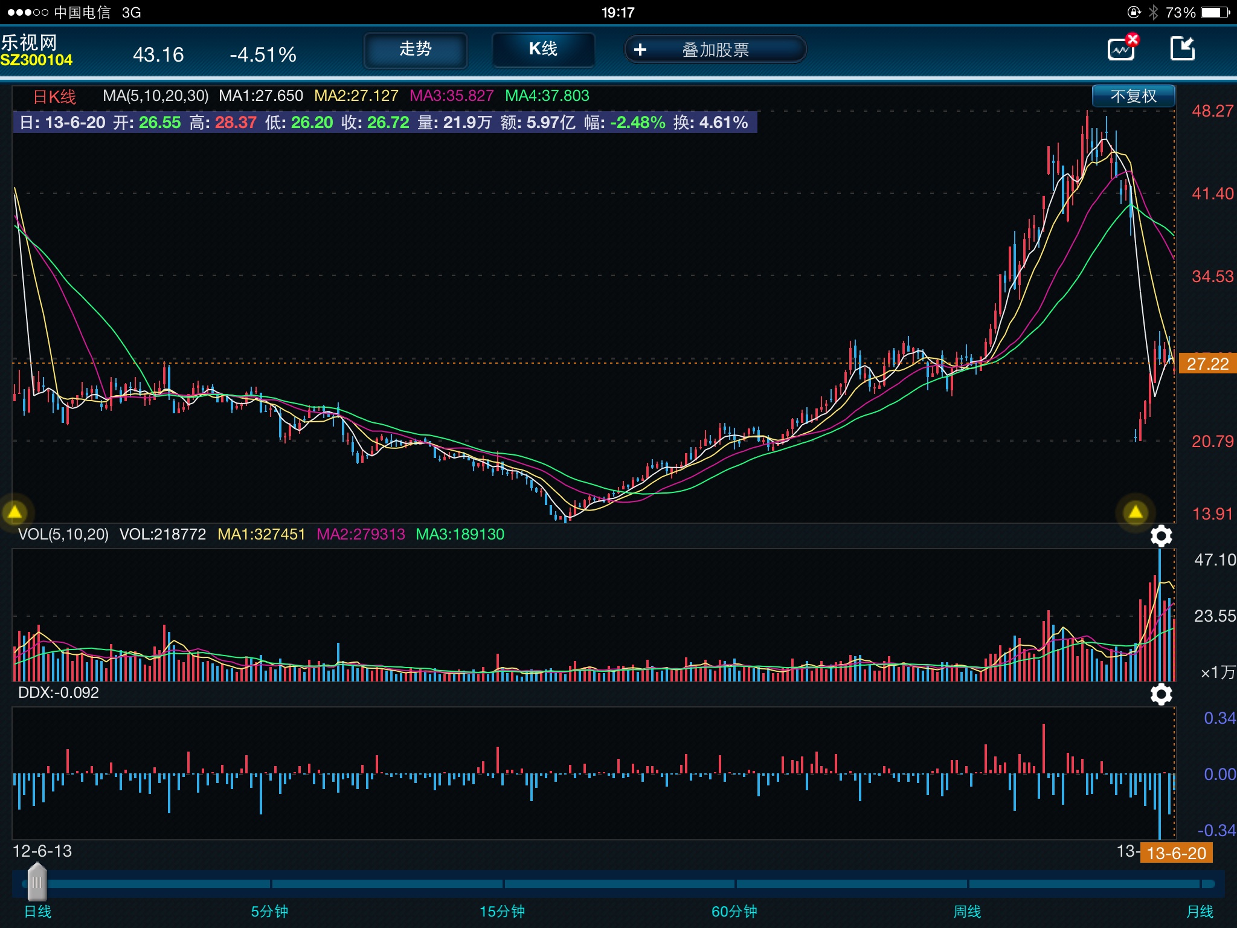Viewport: 1237px width, 928px height.
Task: Tap the 幅: -2.48% change value
Action: pyautogui.click(x=625, y=123)
